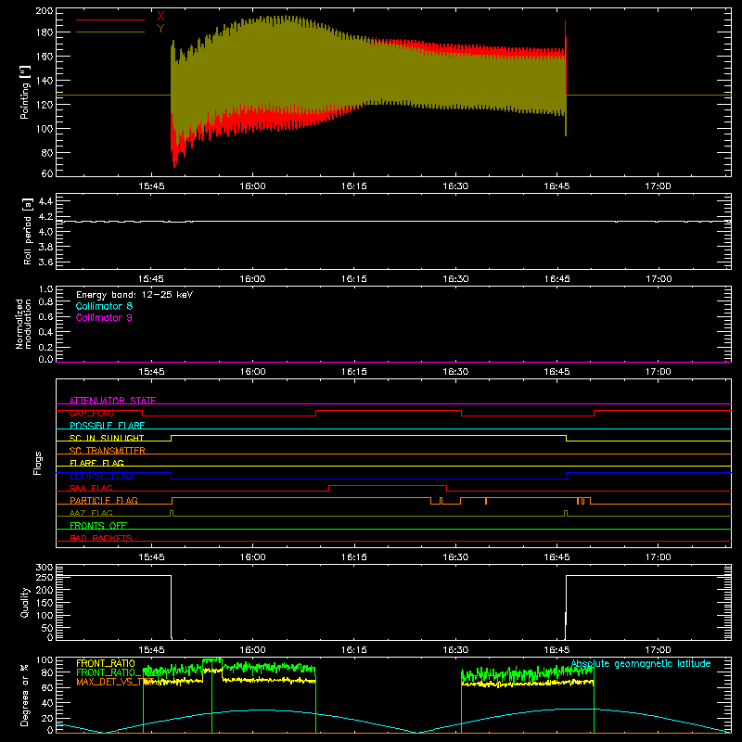This screenshot has width=742, height=742.
Task: Select the Roll period axis title
Action: (x=27, y=231)
